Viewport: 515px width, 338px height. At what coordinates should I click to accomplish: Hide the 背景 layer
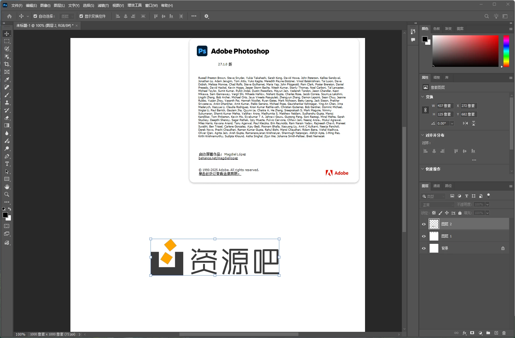click(x=423, y=248)
